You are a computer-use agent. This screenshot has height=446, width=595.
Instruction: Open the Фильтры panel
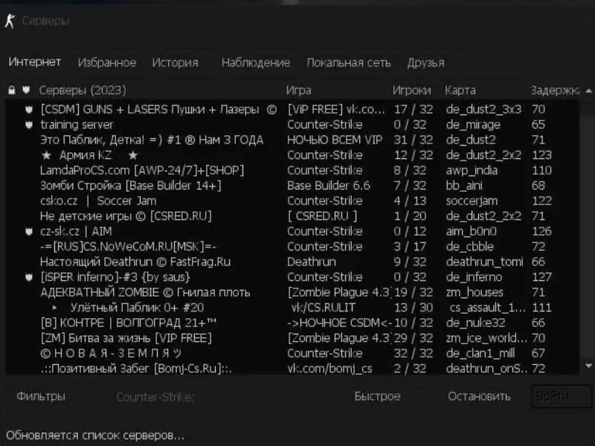coord(41,396)
